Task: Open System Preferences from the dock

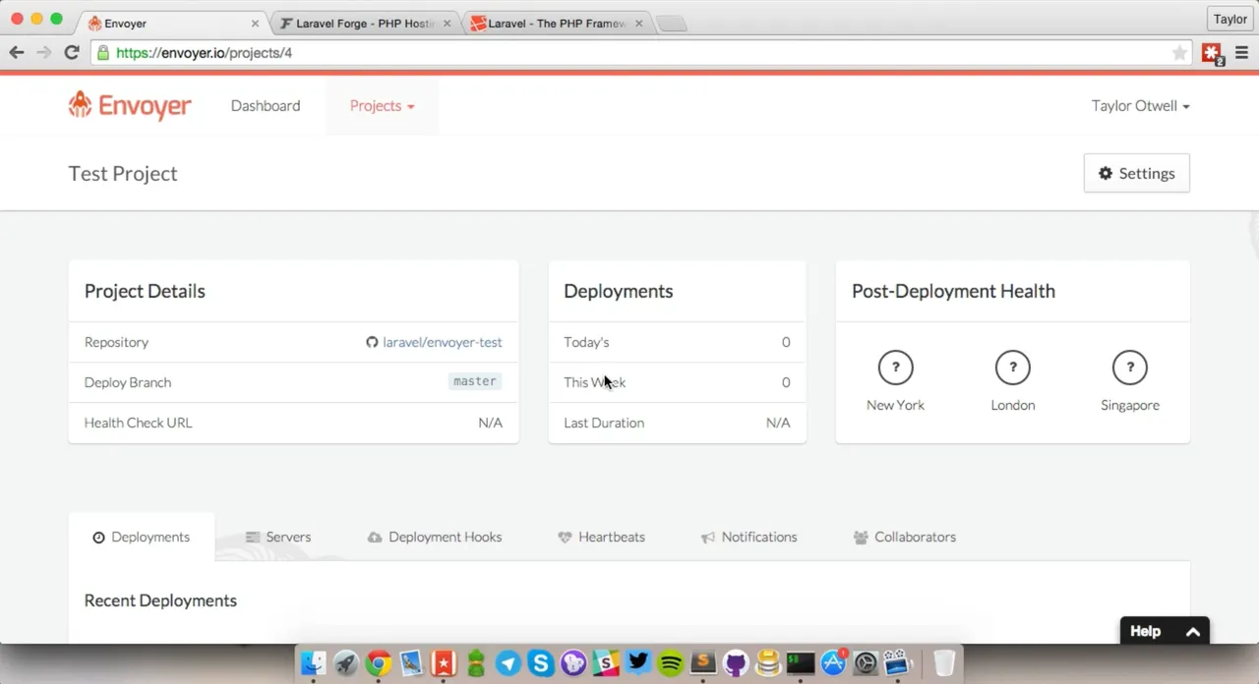Action: click(x=866, y=663)
